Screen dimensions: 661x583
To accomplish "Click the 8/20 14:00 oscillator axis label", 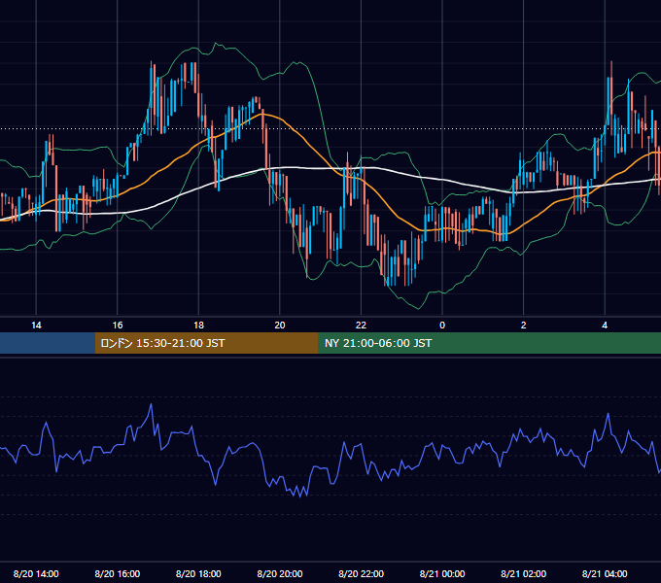I will 36,573.
